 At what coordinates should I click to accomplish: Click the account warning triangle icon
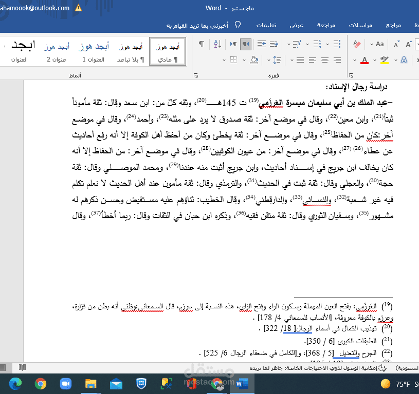[x=78, y=8]
